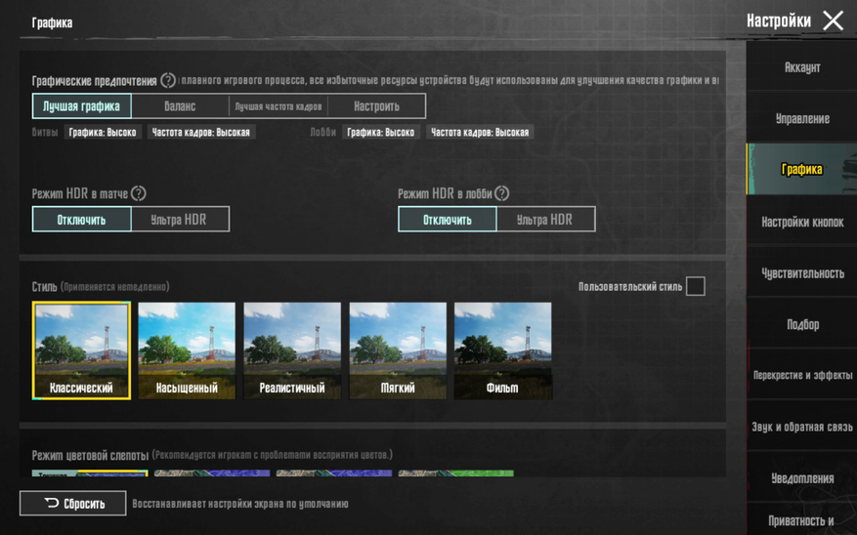Click the Режим цветовой слепоты heading
Screen dimensions: 857x535
90,455
